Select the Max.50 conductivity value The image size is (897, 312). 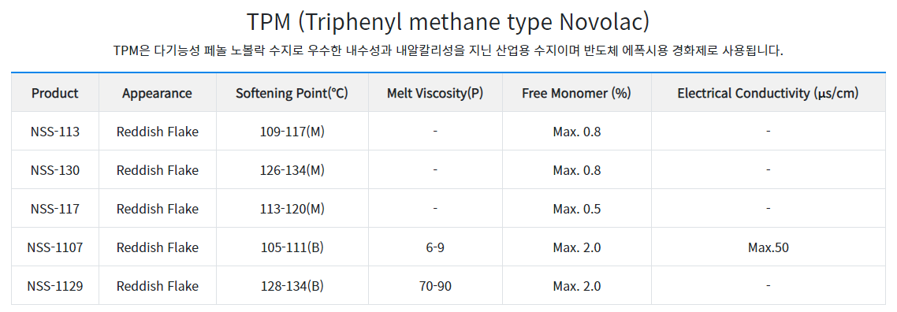(769, 247)
